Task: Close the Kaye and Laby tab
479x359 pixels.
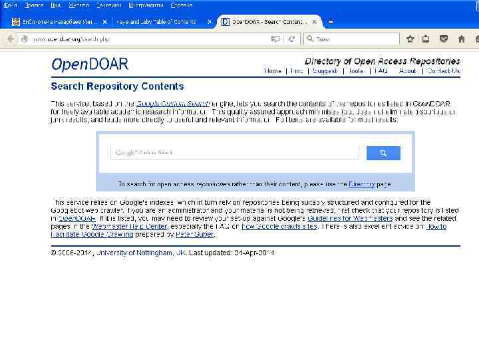Action: point(210,22)
